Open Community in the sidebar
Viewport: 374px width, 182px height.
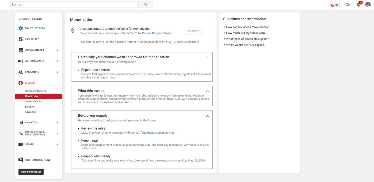(32, 72)
